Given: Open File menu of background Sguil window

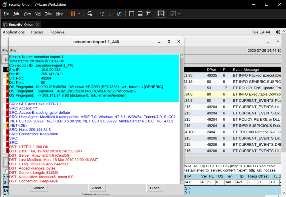Looking at the screenshot, I should pos(5,51).
